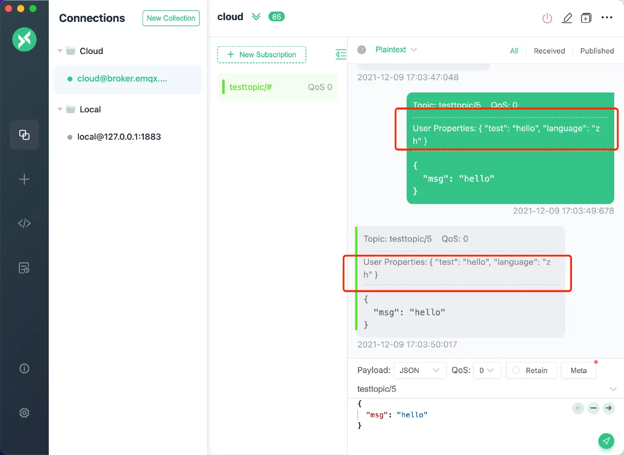Open the log viewer sidebar icon
624x455 pixels.
[24, 268]
